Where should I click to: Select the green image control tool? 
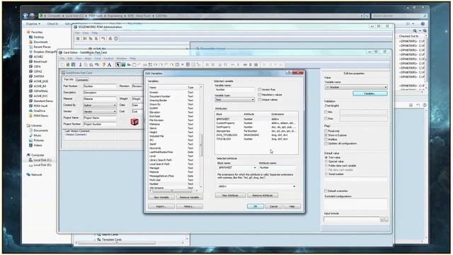coord(123,64)
